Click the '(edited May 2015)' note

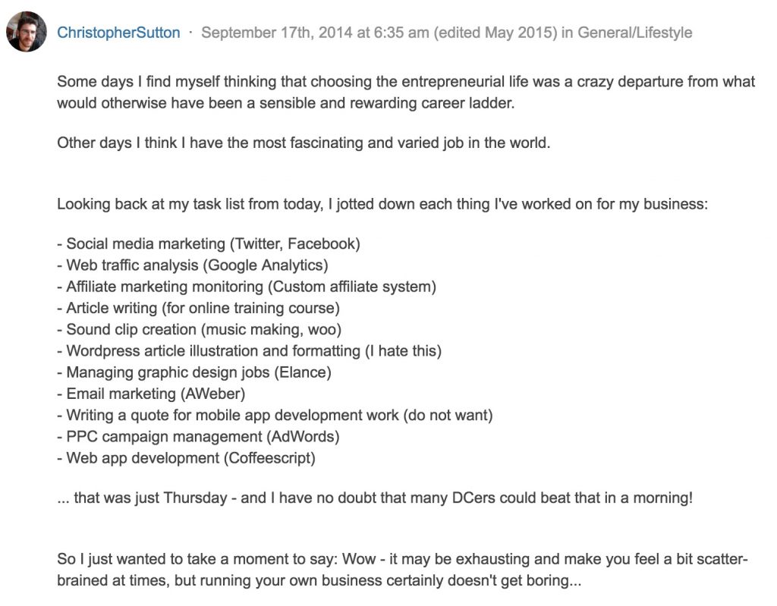click(x=495, y=33)
